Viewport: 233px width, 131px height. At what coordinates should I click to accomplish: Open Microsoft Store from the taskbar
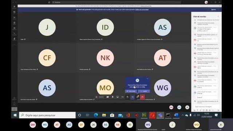pyautogui.click(x=112, y=115)
